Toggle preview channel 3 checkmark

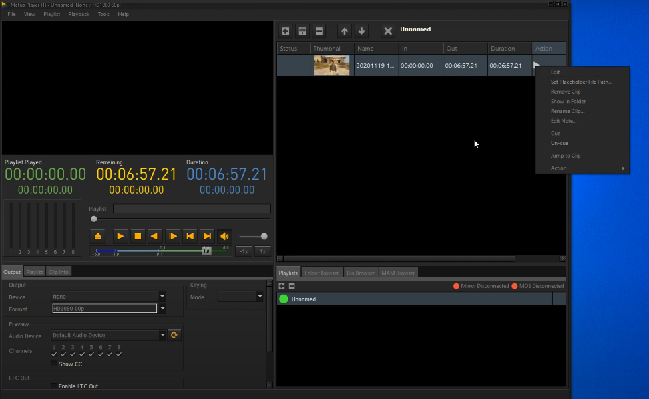point(73,354)
